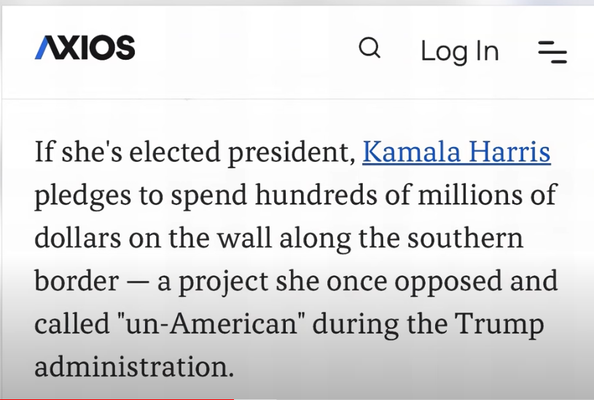The image size is (594, 400).
Task: Click the words "southern" in the paragraph
Action: click(x=465, y=238)
